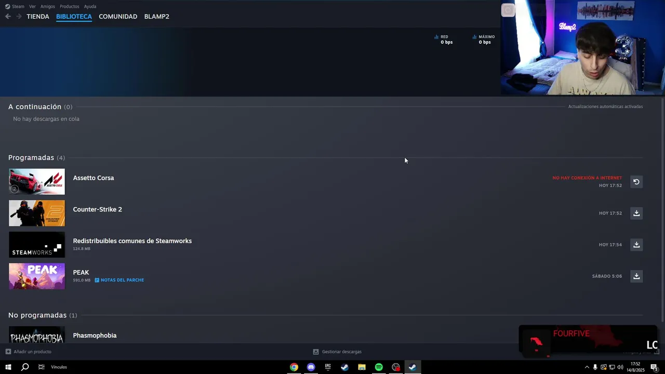The image size is (665, 374).
Task: Open the Ver menu
Action: point(32,6)
